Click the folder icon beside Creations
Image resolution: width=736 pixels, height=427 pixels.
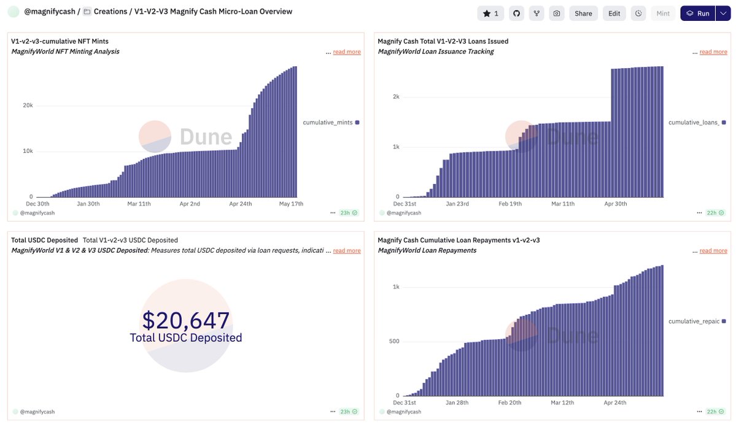pyautogui.click(x=87, y=12)
